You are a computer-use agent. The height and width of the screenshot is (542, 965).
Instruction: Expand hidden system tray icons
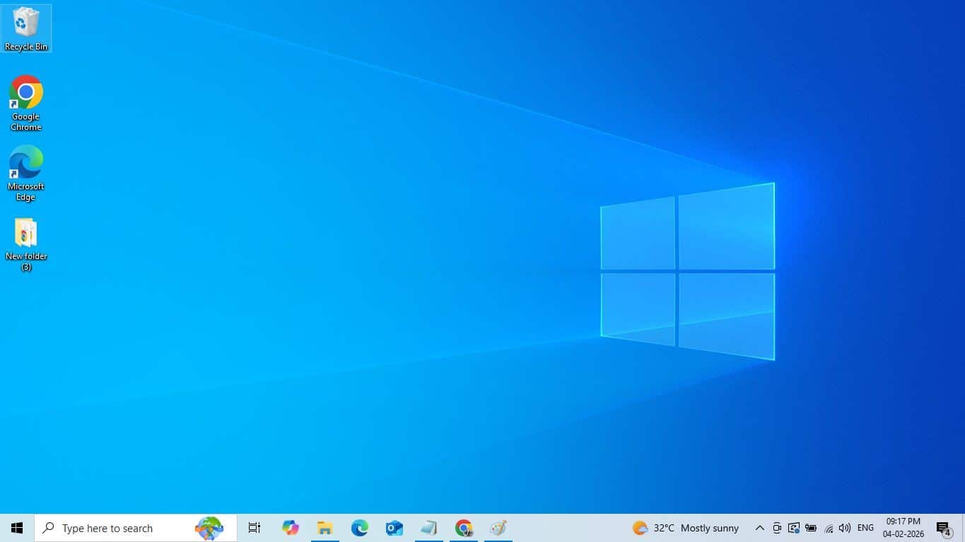click(759, 527)
